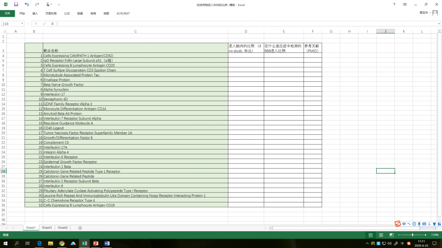Click the Save icon in the quick access toolbar

pyautogui.click(x=16, y=4)
